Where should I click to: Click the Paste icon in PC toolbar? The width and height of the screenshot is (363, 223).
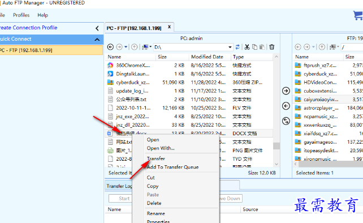pyautogui.click(x=262, y=47)
